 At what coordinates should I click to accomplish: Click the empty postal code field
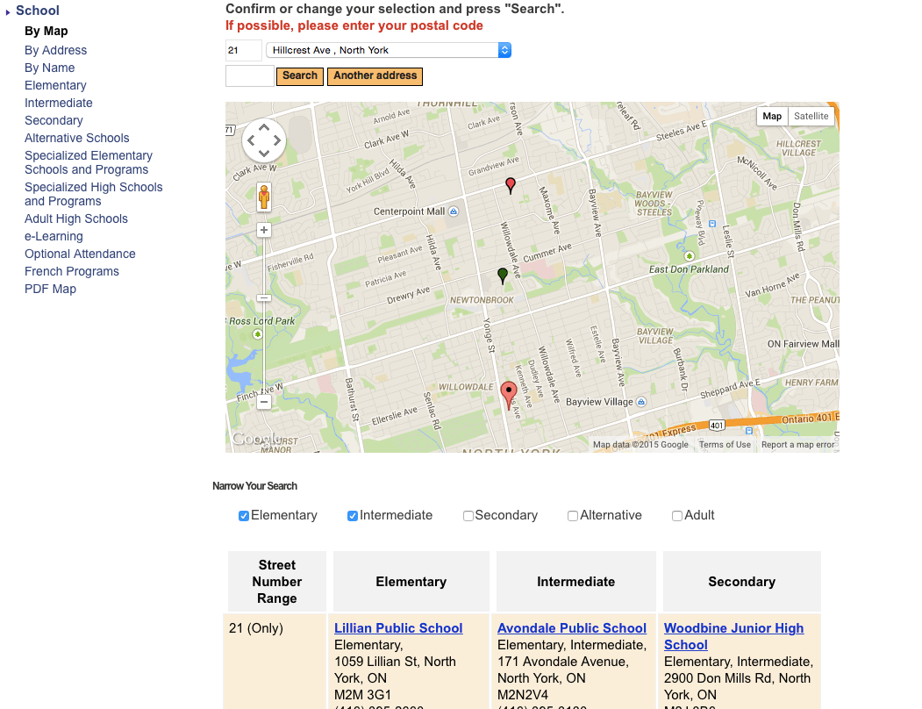[250, 75]
